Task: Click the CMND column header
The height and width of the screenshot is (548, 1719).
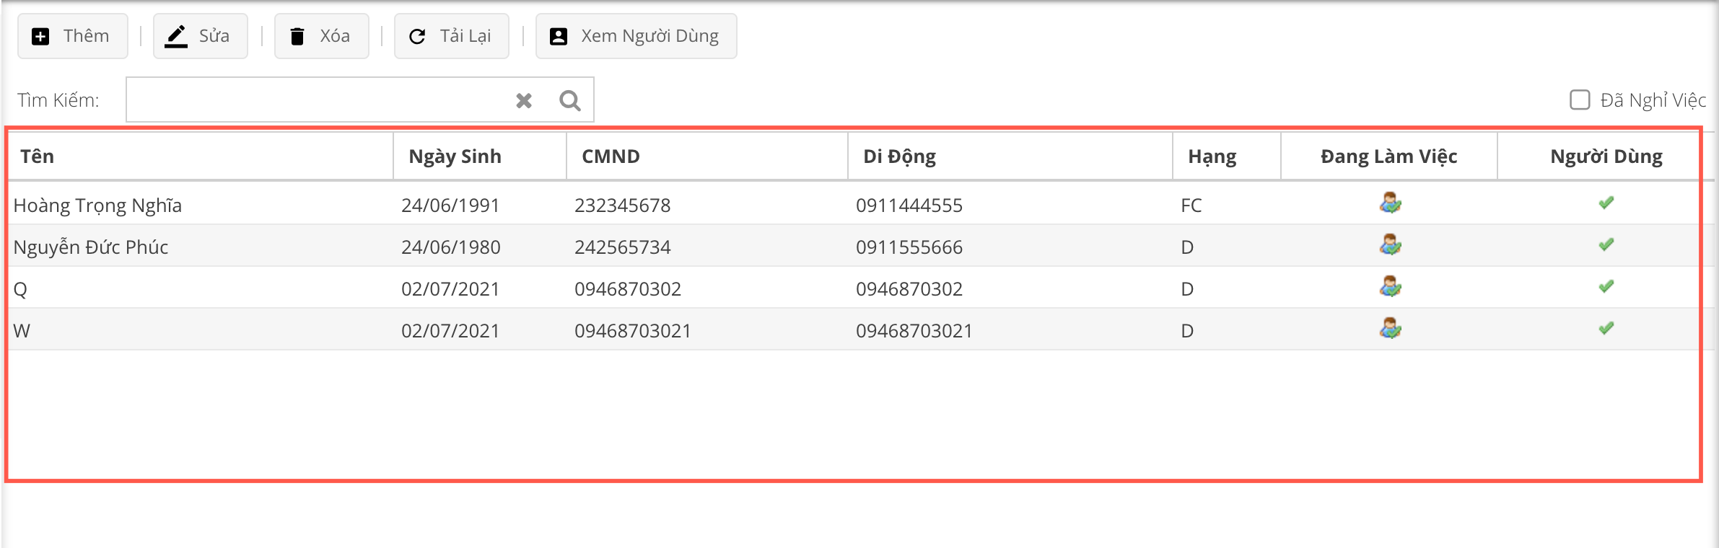Action: [611, 156]
